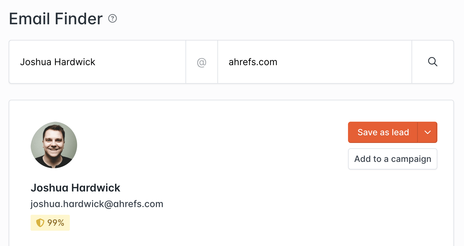The height and width of the screenshot is (246, 464).
Task: Click Joshua Hardwick's profile photo
Action: pos(54,145)
